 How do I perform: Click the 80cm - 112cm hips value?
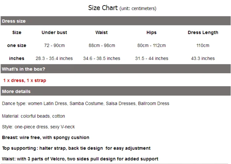151,46
